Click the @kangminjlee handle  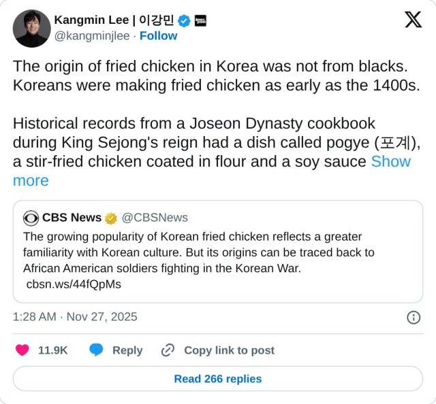pos(92,36)
